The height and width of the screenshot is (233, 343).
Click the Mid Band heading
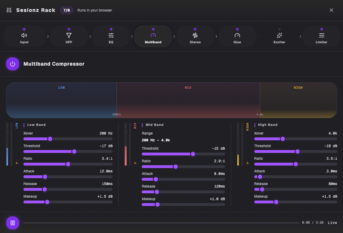[x=154, y=125]
